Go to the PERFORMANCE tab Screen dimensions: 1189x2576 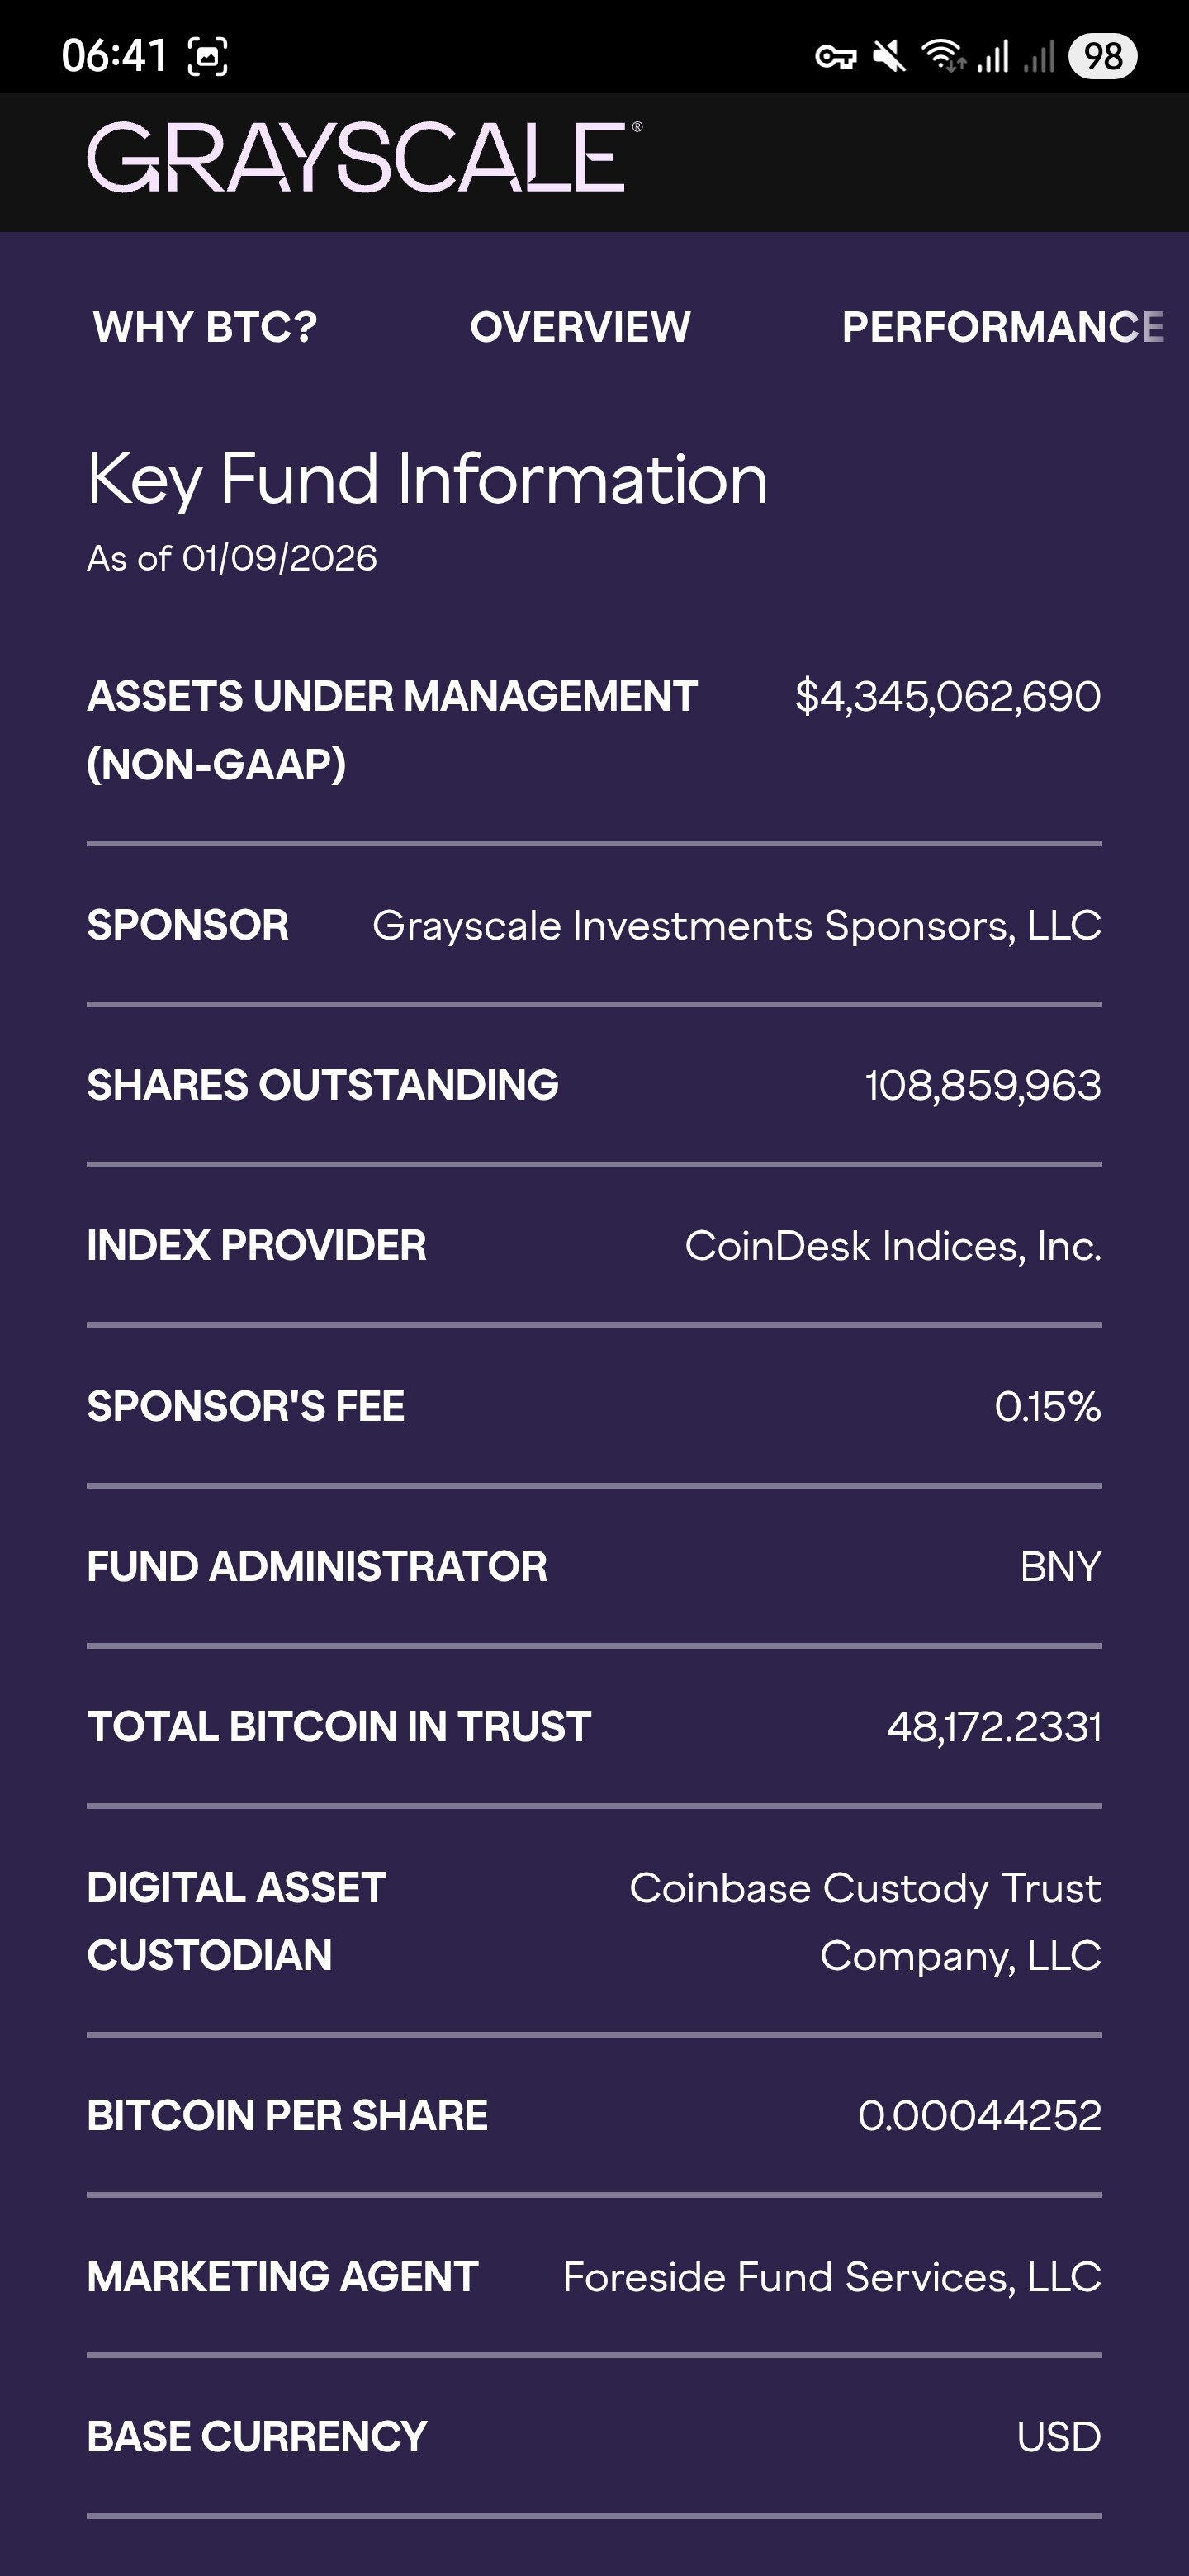[x=1002, y=327]
